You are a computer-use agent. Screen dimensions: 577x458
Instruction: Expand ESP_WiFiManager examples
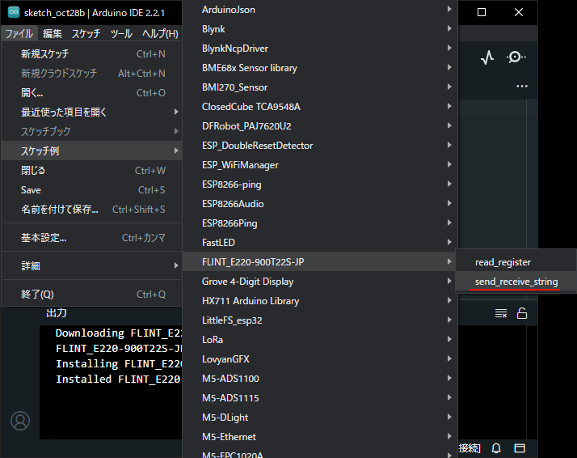pos(320,165)
